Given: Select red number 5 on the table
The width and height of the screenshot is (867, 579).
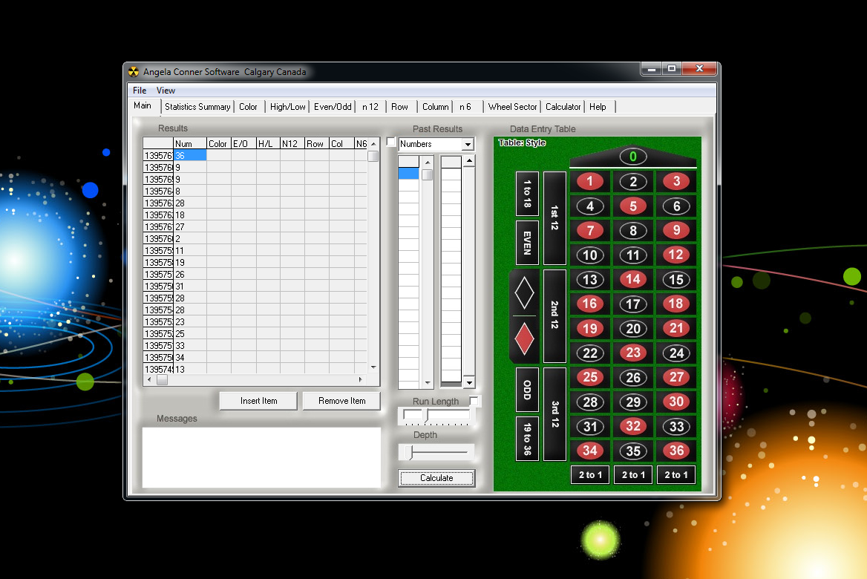Looking at the screenshot, I should [x=633, y=206].
